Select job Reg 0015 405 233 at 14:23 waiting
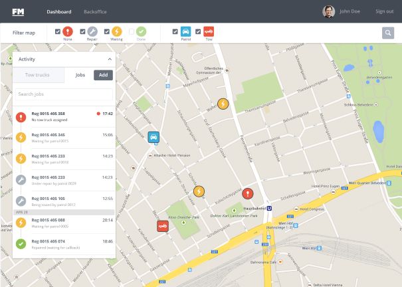This screenshot has width=402, height=287. pos(64,159)
